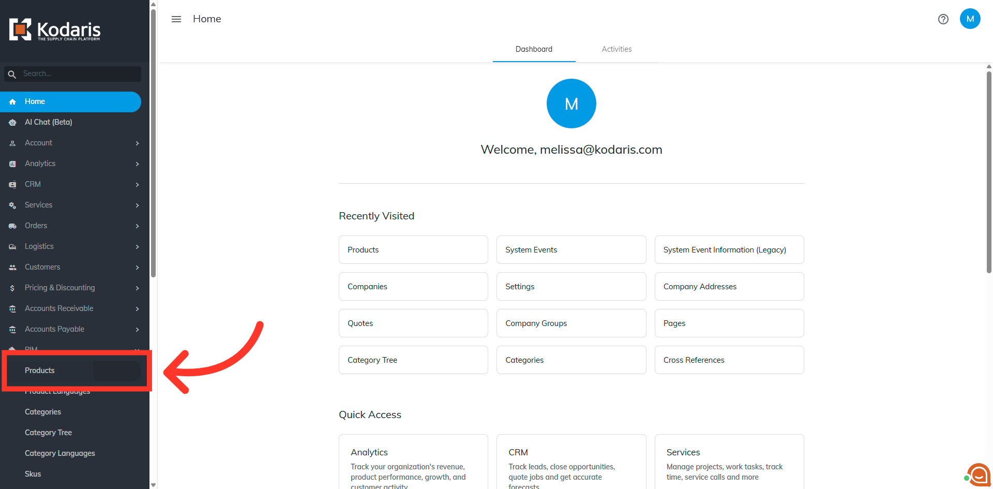Toggle the hamburger menu icon
Viewport: 993px width, 489px height.
(x=176, y=19)
